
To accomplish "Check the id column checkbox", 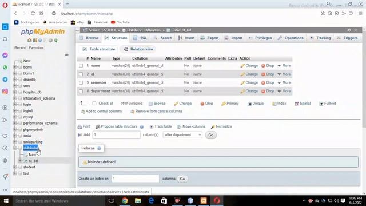I will [x=81, y=74].
